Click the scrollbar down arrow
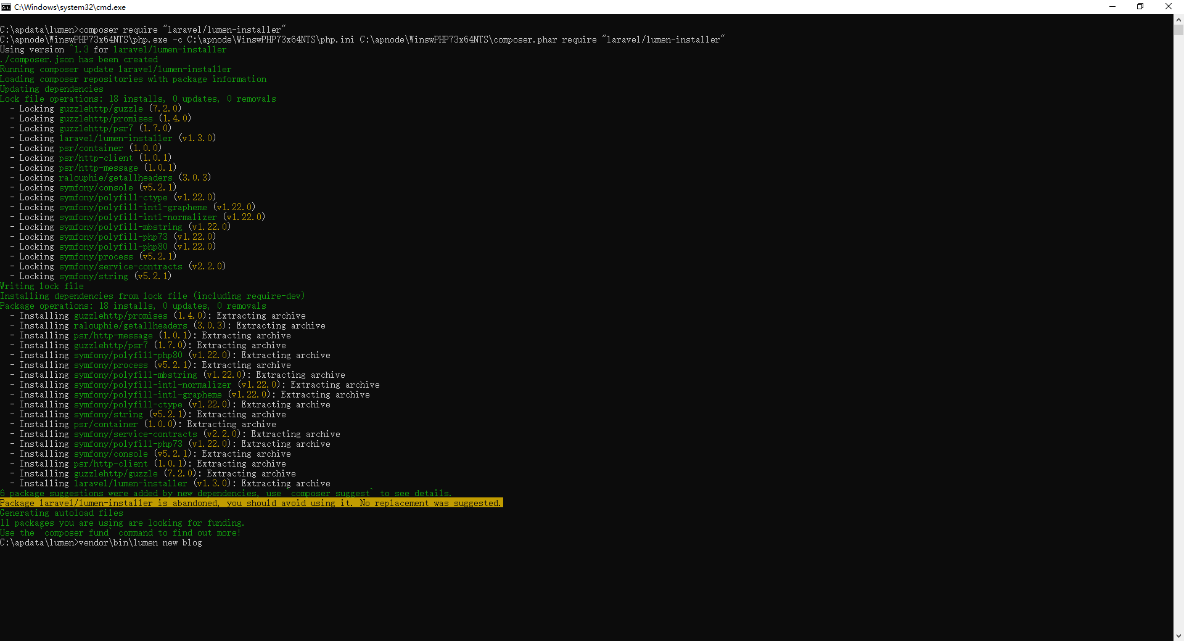Viewport: 1184px width, 641px height. pyautogui.click(x=1178, y=635)
